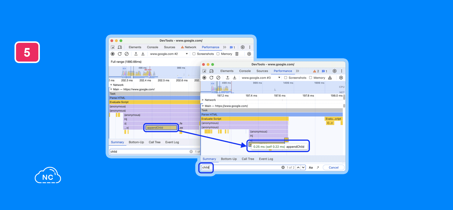Save profile download icon in google.com #2 window

143,54
